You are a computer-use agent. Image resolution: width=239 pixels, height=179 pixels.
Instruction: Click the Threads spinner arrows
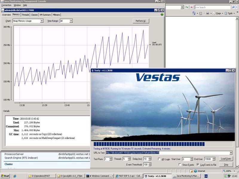(x=129, y=159)
